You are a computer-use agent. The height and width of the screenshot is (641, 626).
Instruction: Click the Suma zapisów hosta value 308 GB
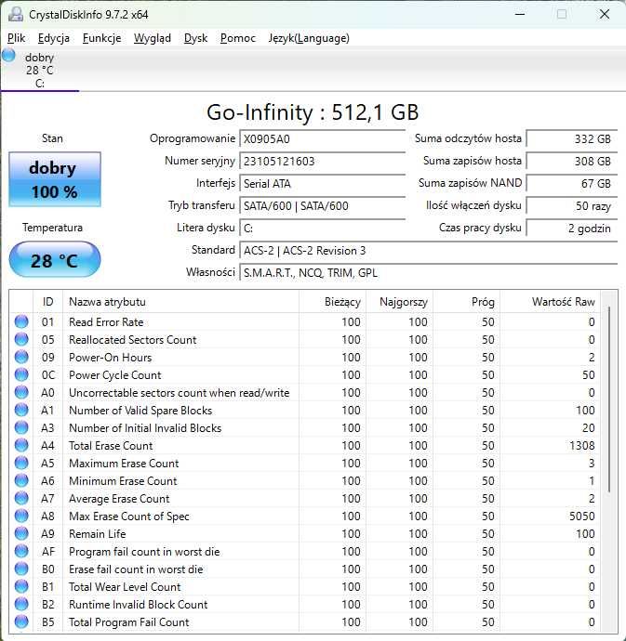571,161
